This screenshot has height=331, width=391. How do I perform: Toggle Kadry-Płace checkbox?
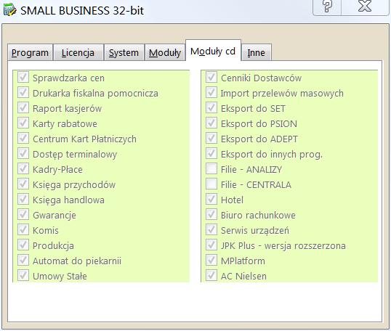click(23, 169)
